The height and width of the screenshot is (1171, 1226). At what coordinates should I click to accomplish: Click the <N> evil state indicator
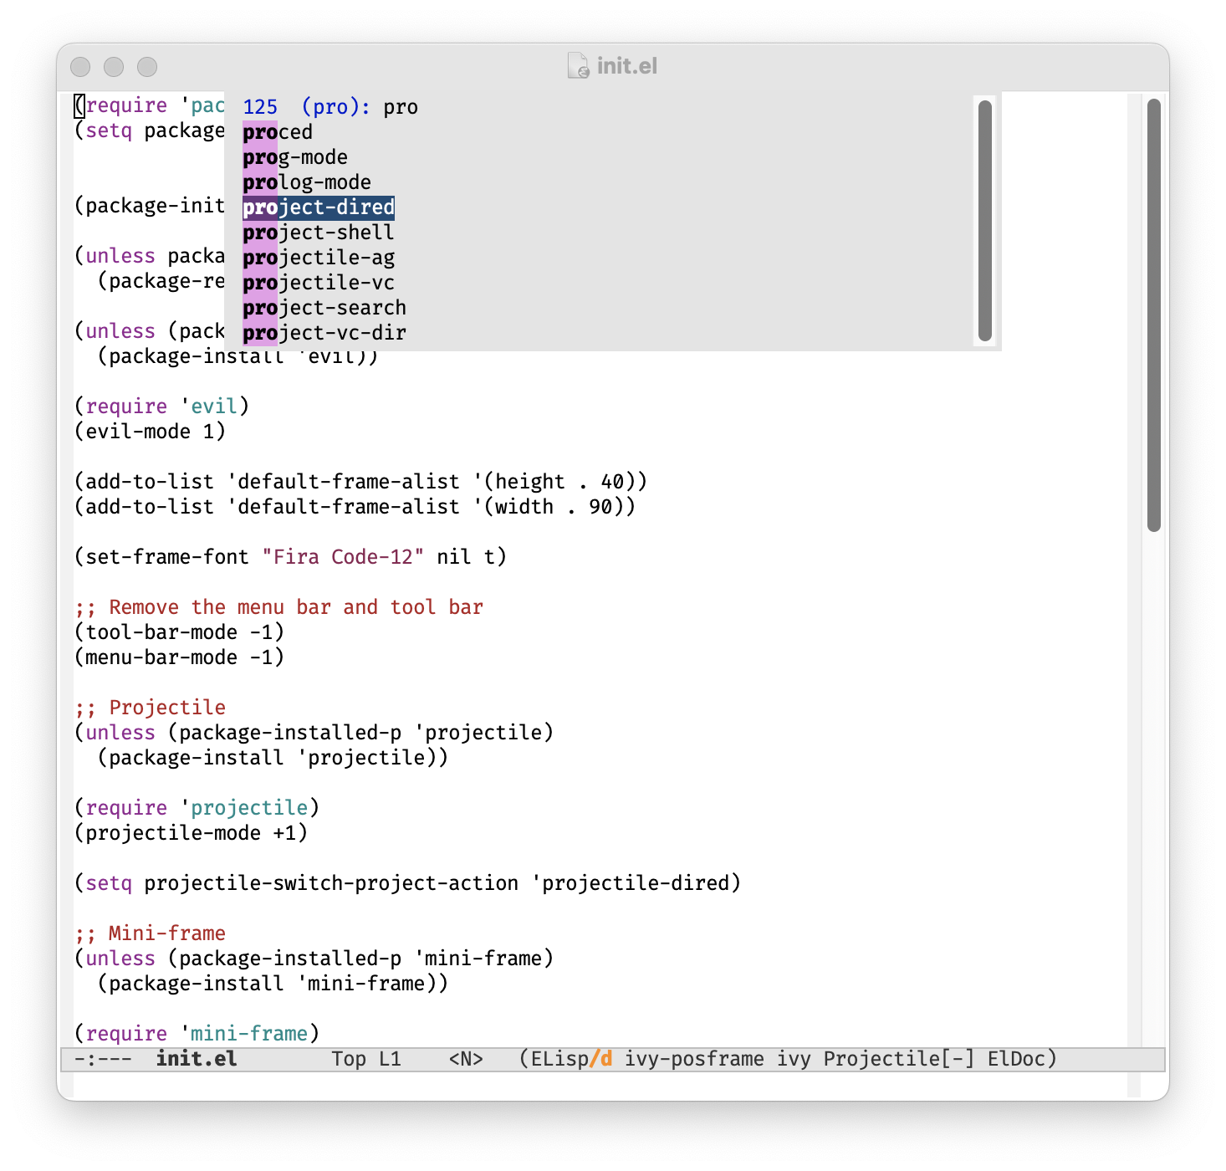click(466, 1059)
